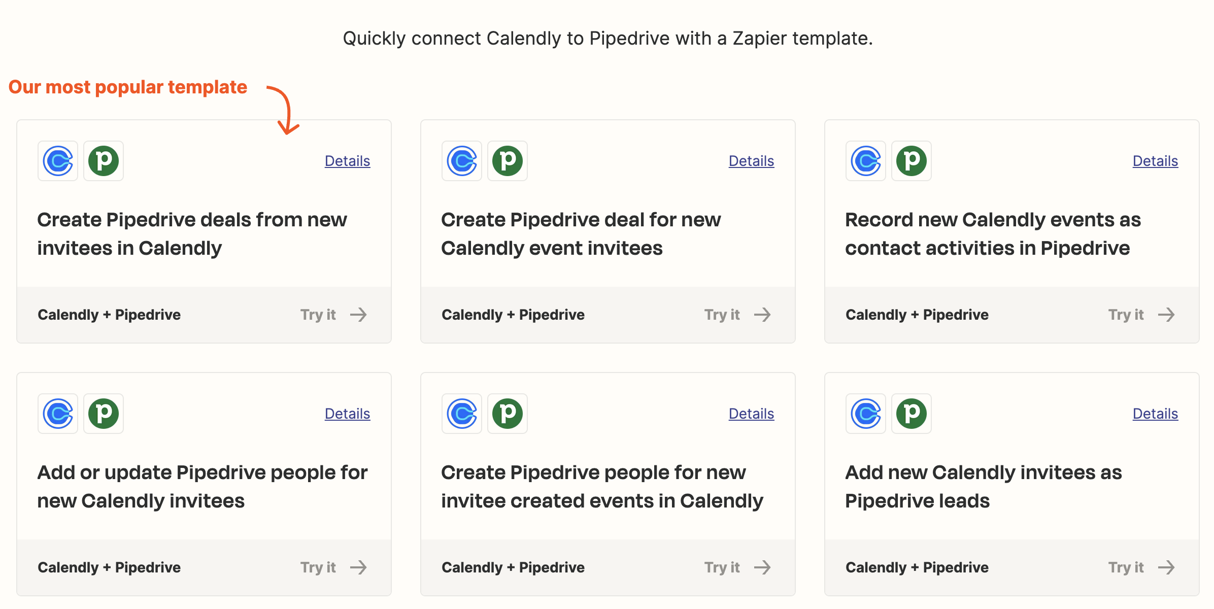1214x609 pixels.
Task: Click 'Our most popular template' label
Action: pos(128,87)
